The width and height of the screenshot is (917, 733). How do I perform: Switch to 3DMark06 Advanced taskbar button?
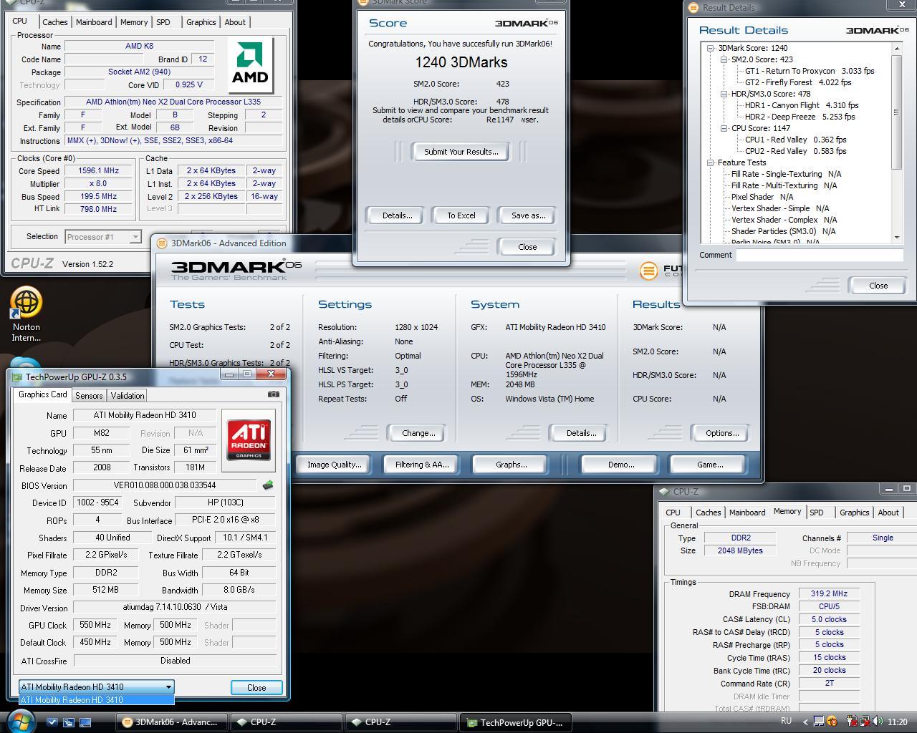pyautogui.click(x=172, y=722)
